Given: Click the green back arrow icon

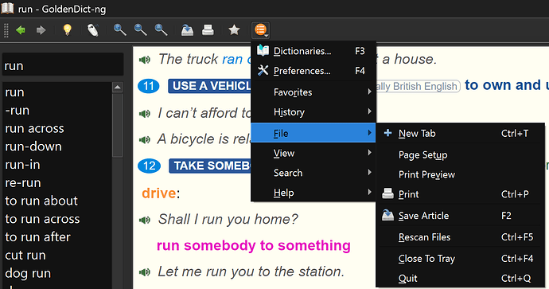Looking at the screenshot, I should coord(21,30).
